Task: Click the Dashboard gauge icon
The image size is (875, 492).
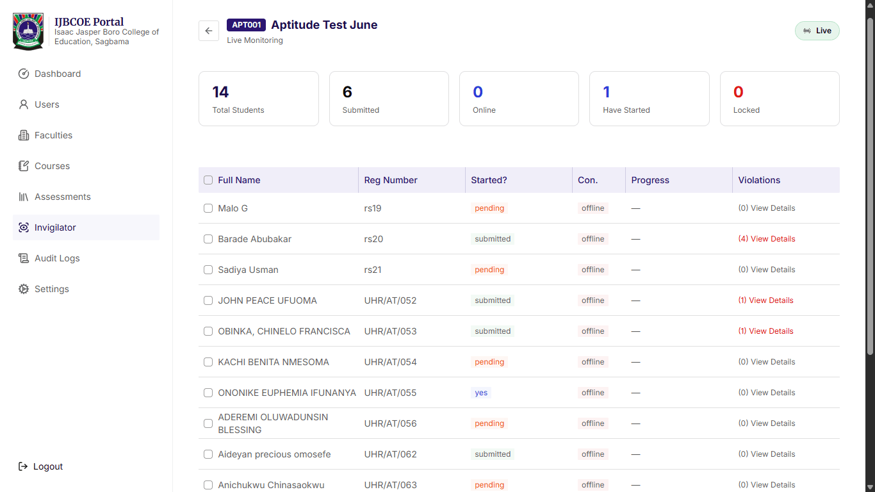Action: click(x=24, y=74)
